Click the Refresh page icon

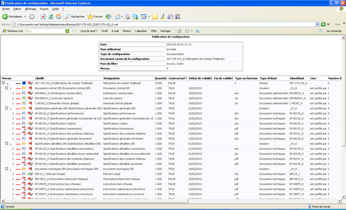50,17
